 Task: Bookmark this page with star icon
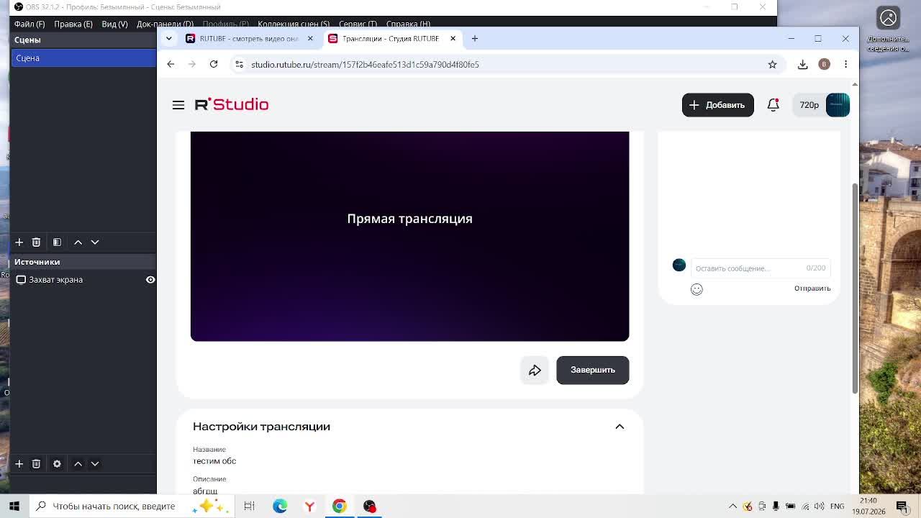(772, 65)
